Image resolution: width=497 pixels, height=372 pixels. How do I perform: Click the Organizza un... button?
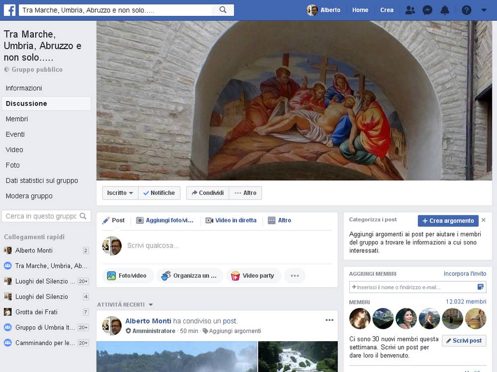pos(190,276)
